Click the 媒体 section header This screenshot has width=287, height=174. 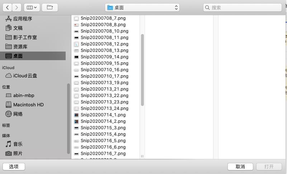(x=6, y=136)
